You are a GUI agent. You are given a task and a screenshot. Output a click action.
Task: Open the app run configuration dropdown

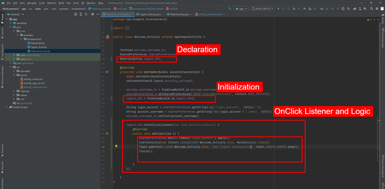click(241, 9)
